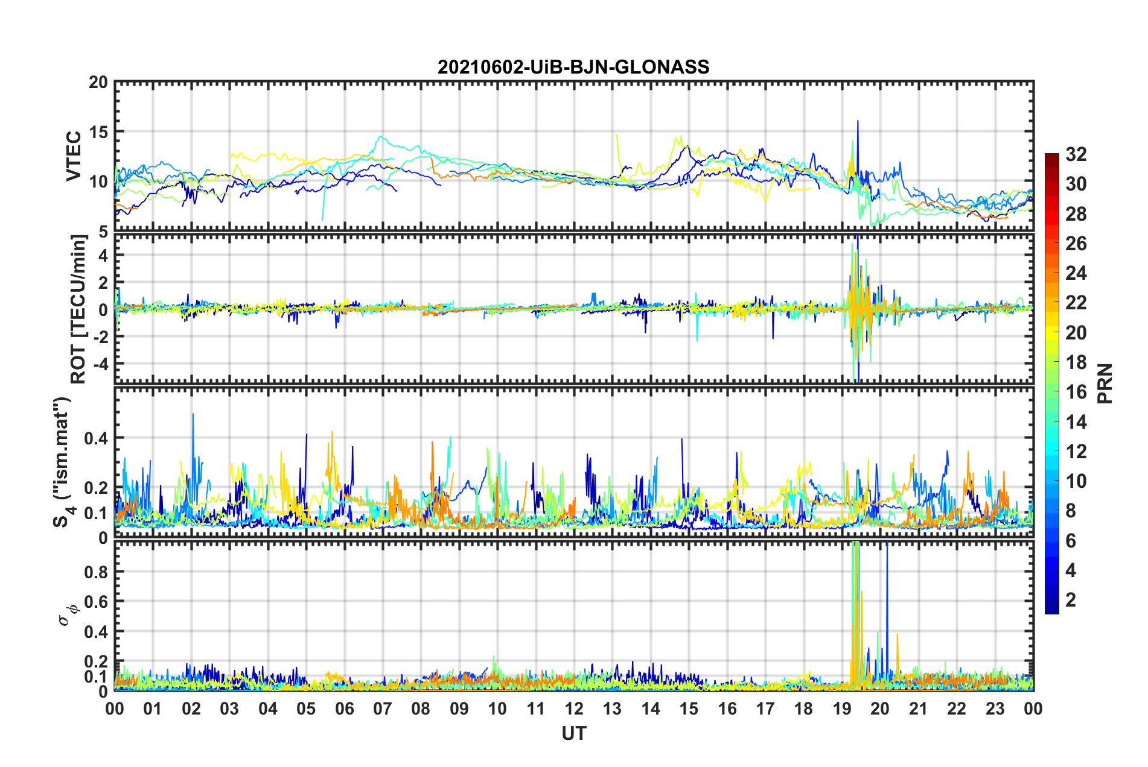
Task: Click the VTEC y-axis label
Action: click(74, 156)
